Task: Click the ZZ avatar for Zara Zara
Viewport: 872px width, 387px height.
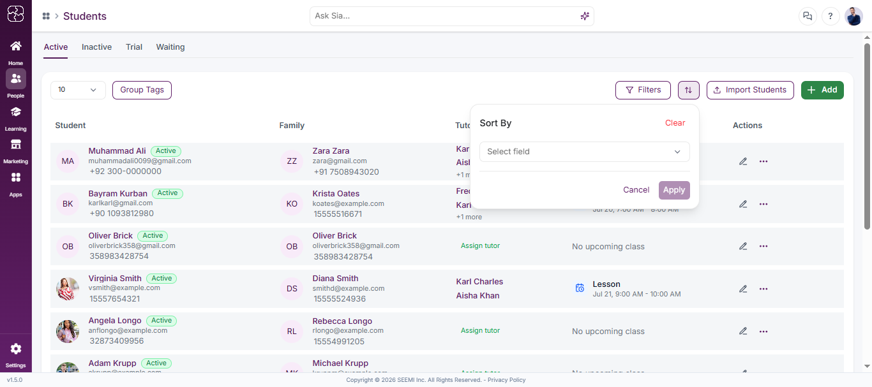Action: pos(292,161)
